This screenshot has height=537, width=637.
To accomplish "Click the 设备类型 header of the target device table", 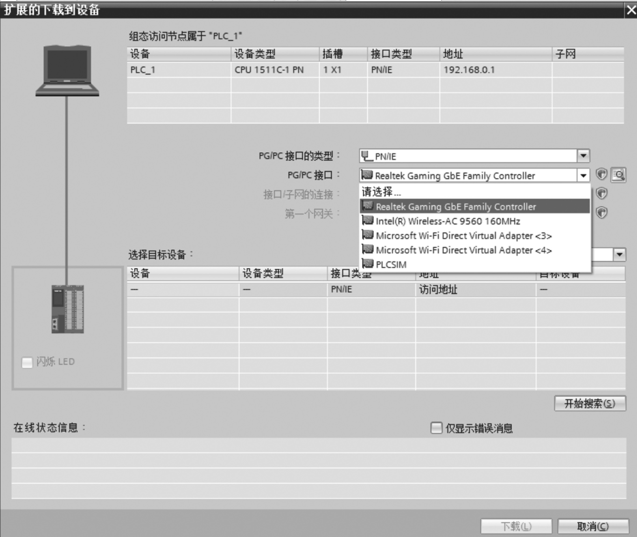I will 283,273.
